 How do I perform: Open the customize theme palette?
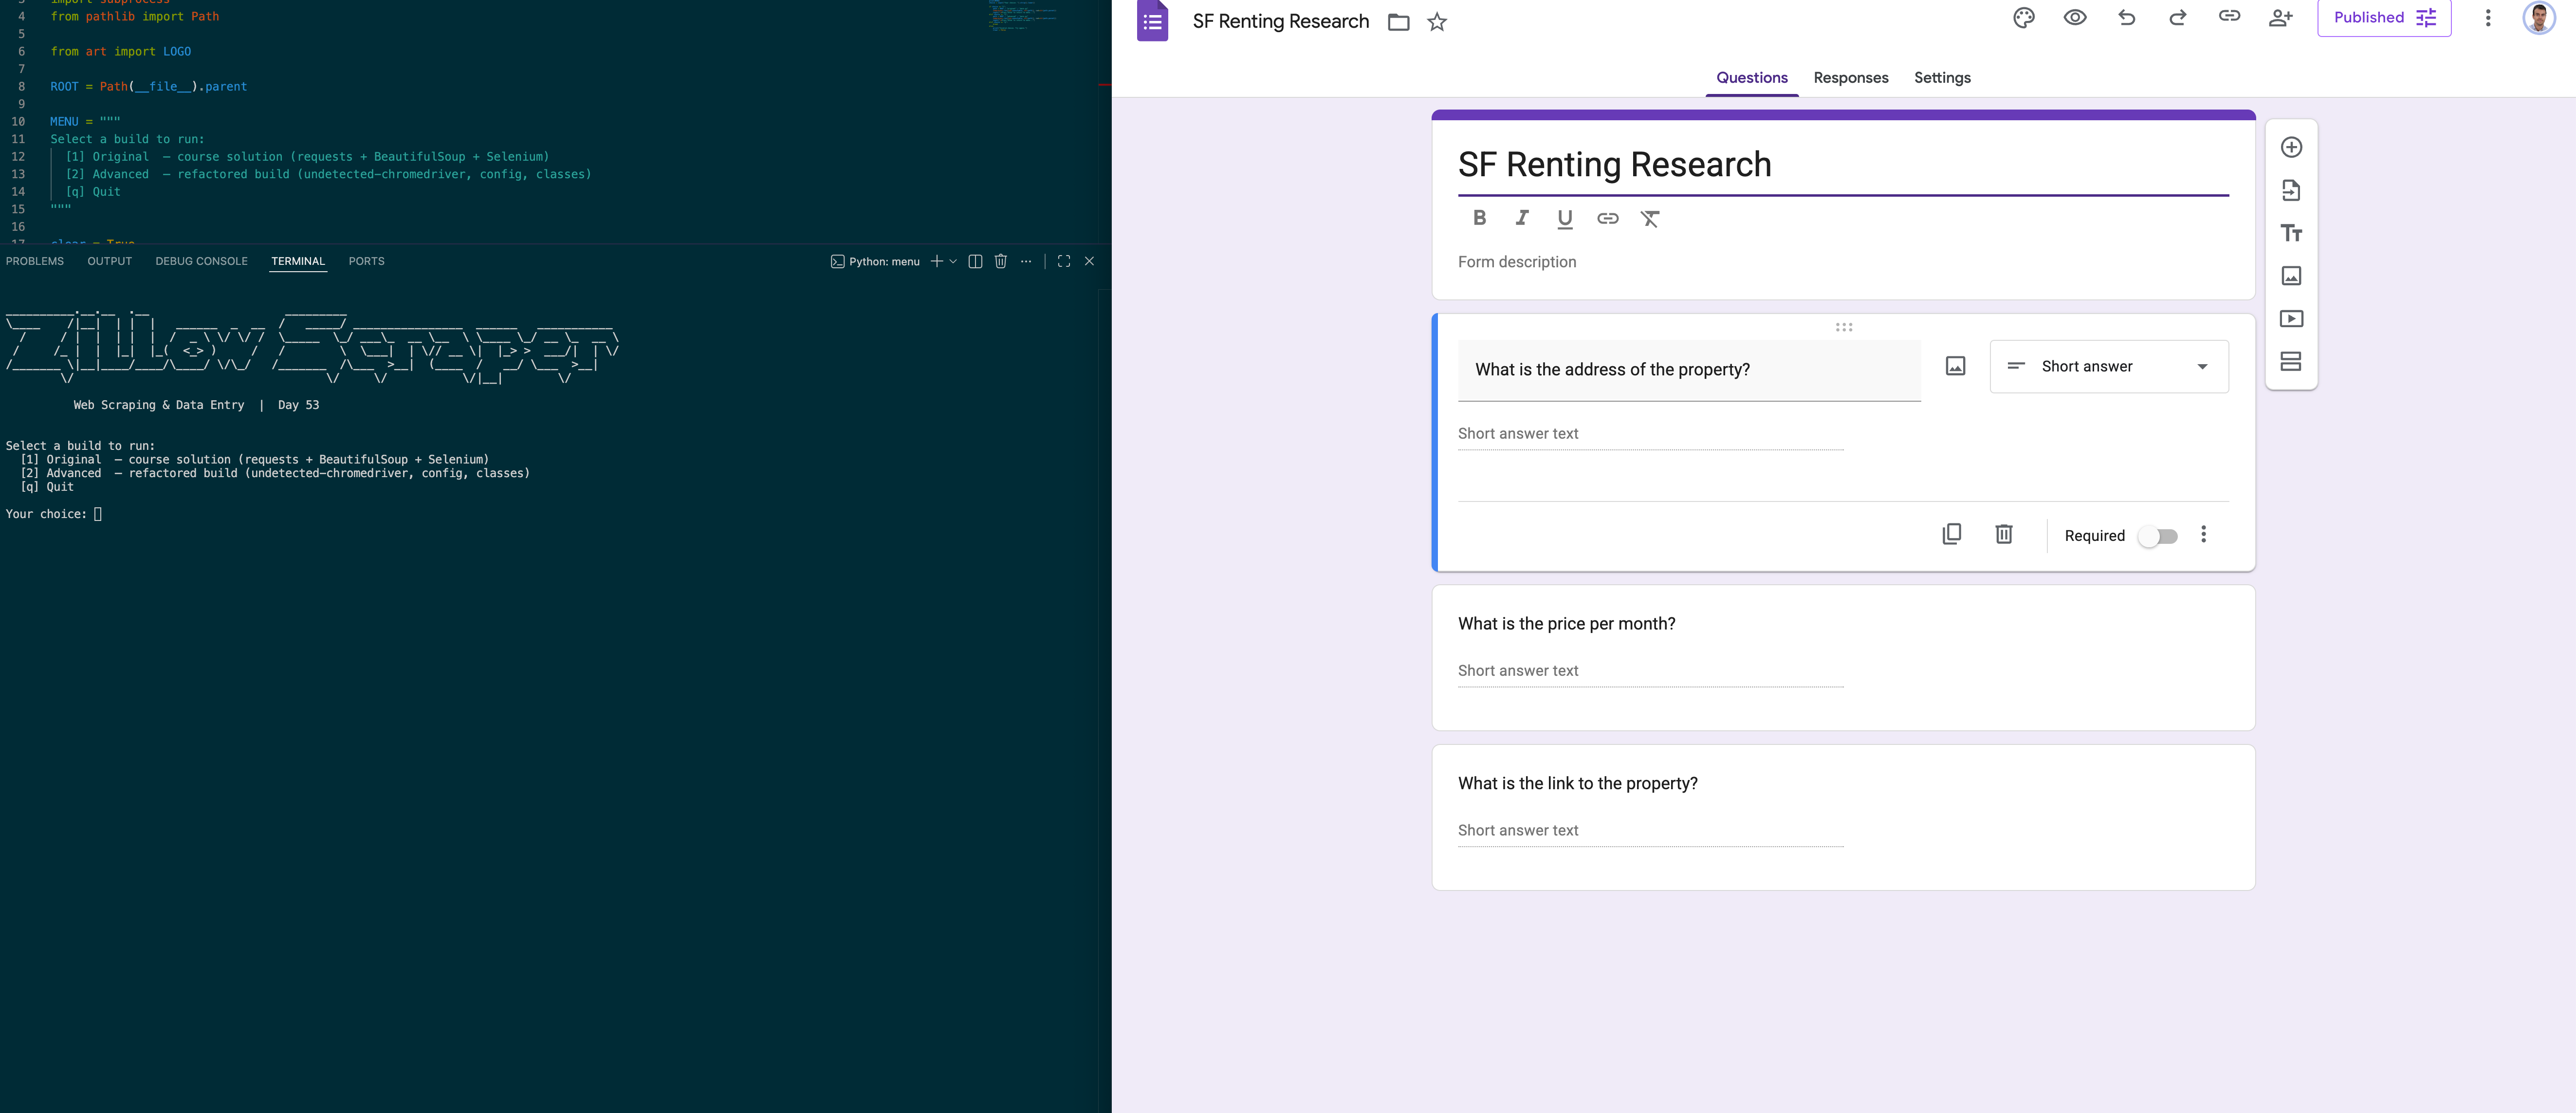(2024, 18)
